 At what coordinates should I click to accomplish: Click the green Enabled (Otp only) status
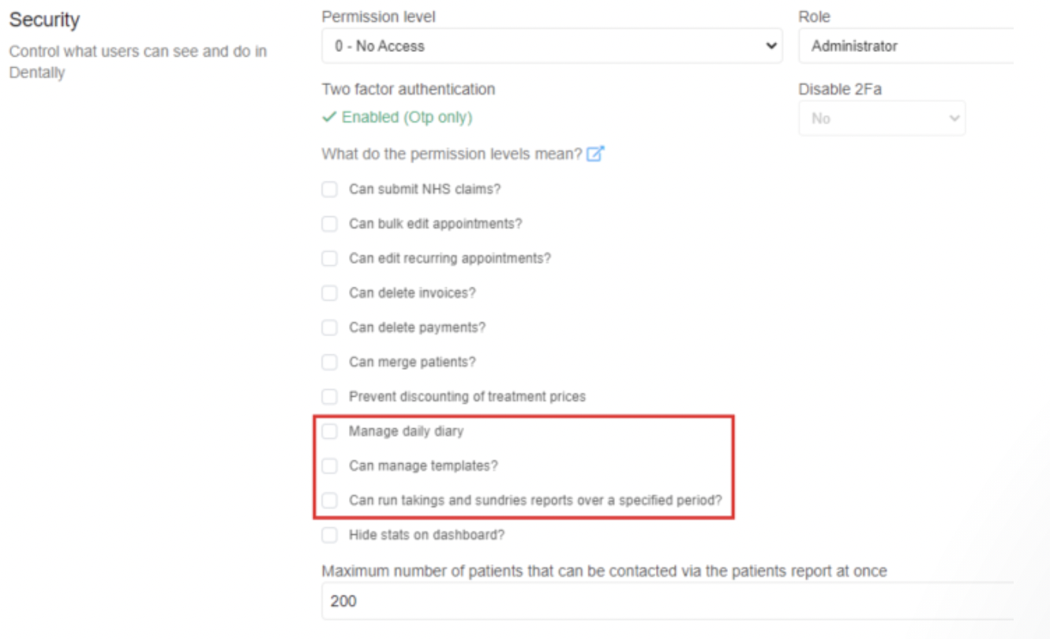[406, 118]
